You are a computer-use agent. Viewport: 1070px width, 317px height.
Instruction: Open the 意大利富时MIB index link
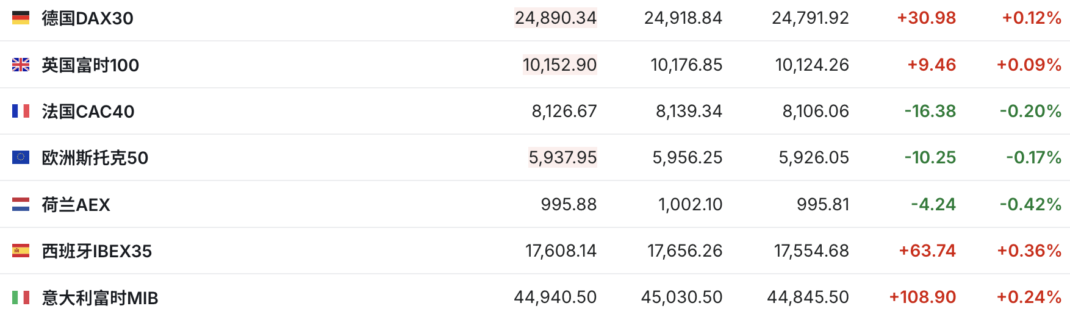(x=99, y=297)
